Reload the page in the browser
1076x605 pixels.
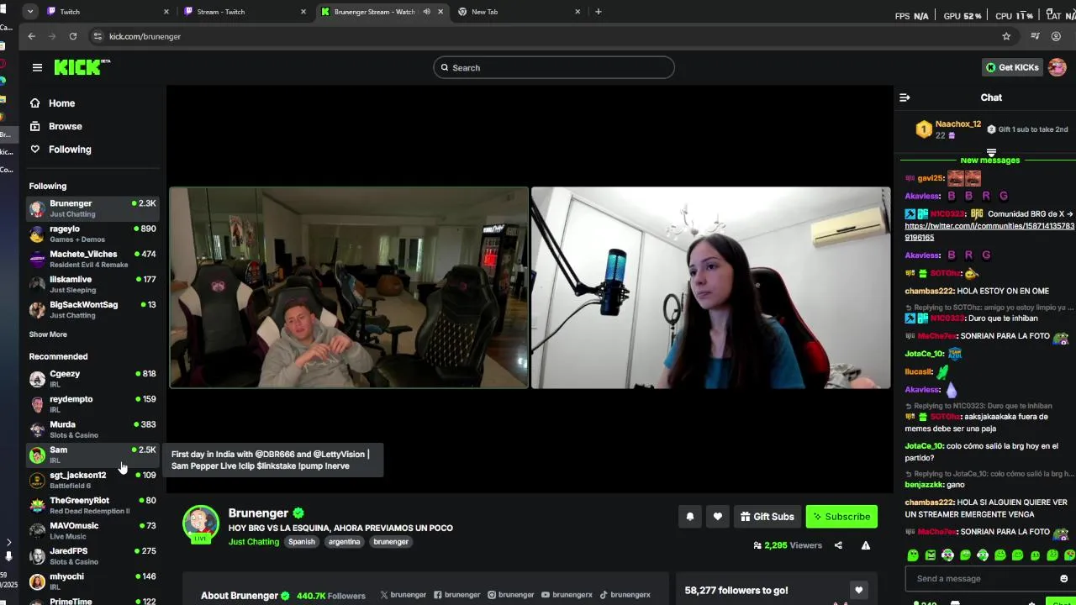[73, 36]
